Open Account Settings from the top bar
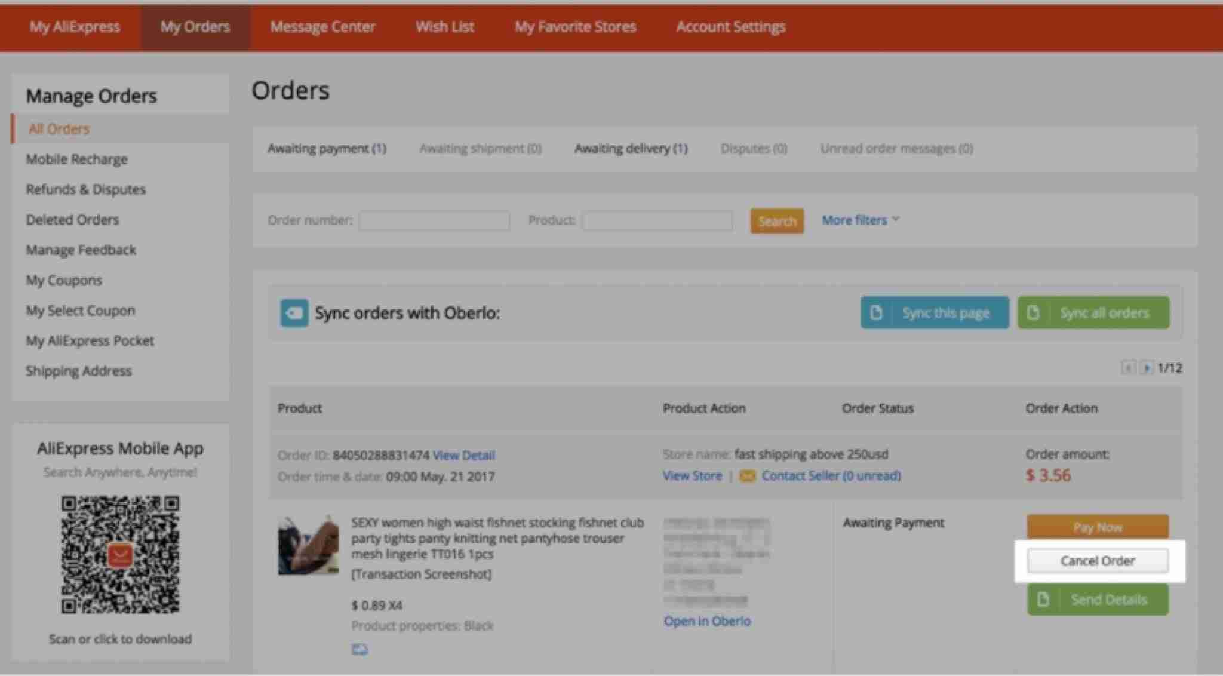Image resolution: width=1223 pixels, height=676 pixels. click(x=730, y=26)
